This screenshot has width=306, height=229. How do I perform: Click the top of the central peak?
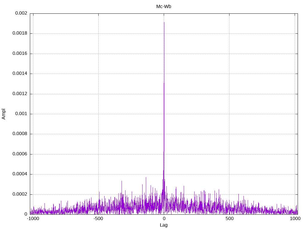click(164, 23)
